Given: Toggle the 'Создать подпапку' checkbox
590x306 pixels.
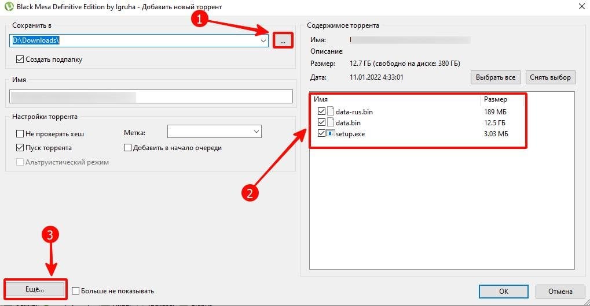Looking at the screenshot, I should [20, 59].
